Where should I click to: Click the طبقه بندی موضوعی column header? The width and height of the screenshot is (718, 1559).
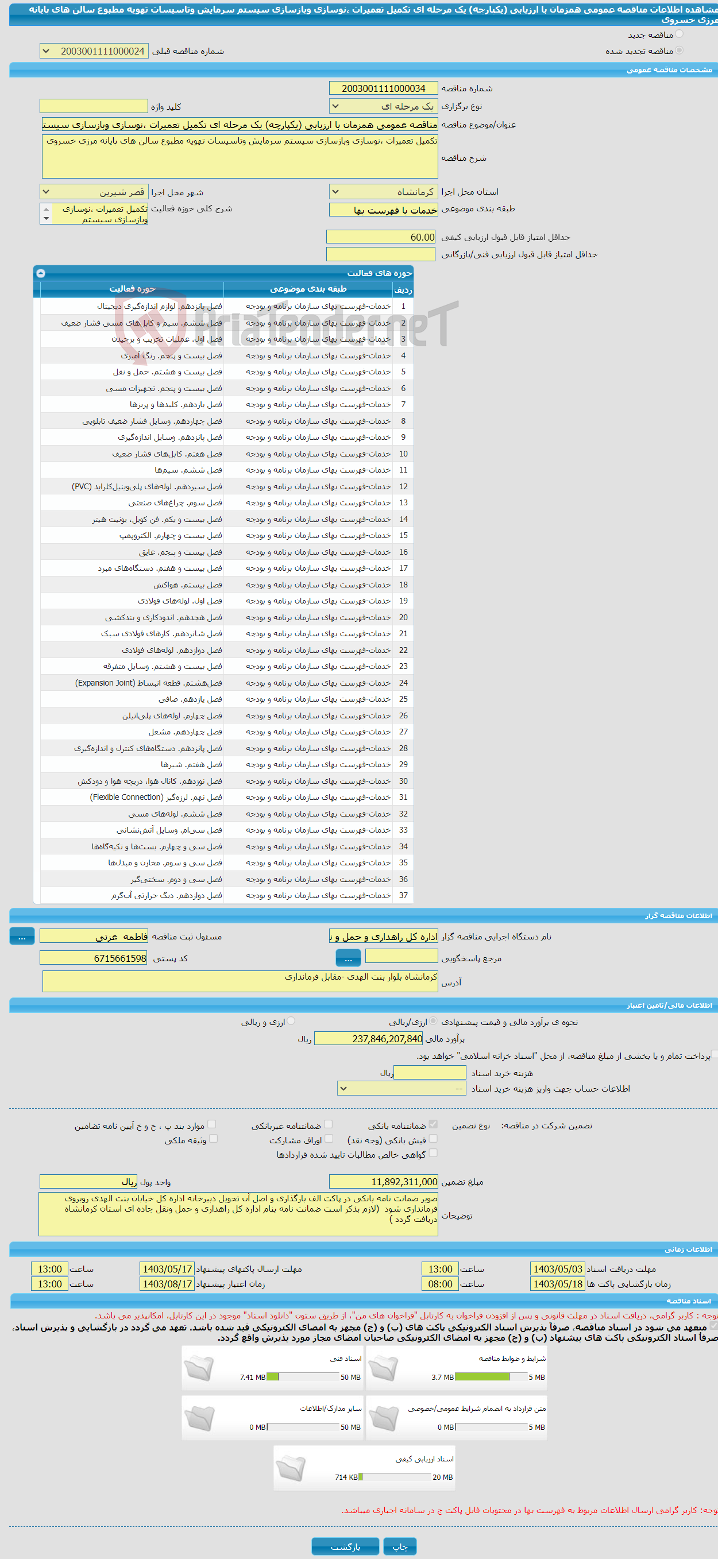pyautogui.click(x=308, y=289)
